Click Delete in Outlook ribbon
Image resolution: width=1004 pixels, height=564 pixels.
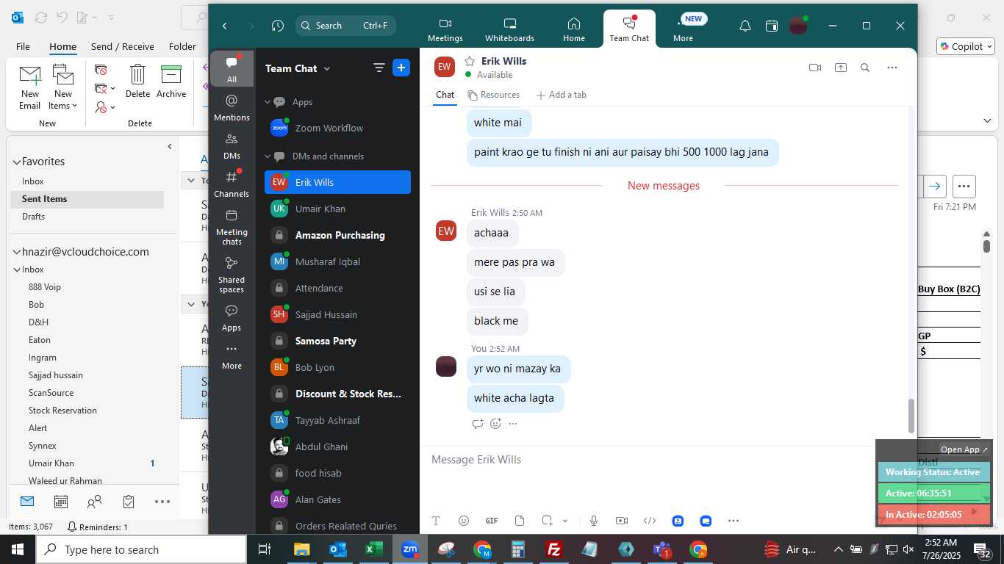point(137,82)
